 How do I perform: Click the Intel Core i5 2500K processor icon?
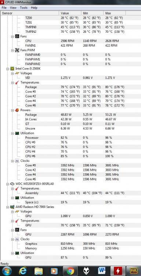[12, 69]
